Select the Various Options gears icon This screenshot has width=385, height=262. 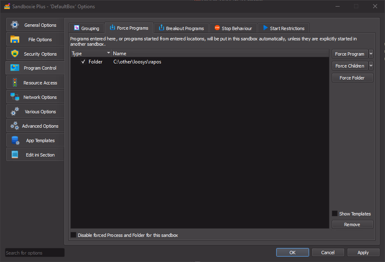click(x=15, y=111)
